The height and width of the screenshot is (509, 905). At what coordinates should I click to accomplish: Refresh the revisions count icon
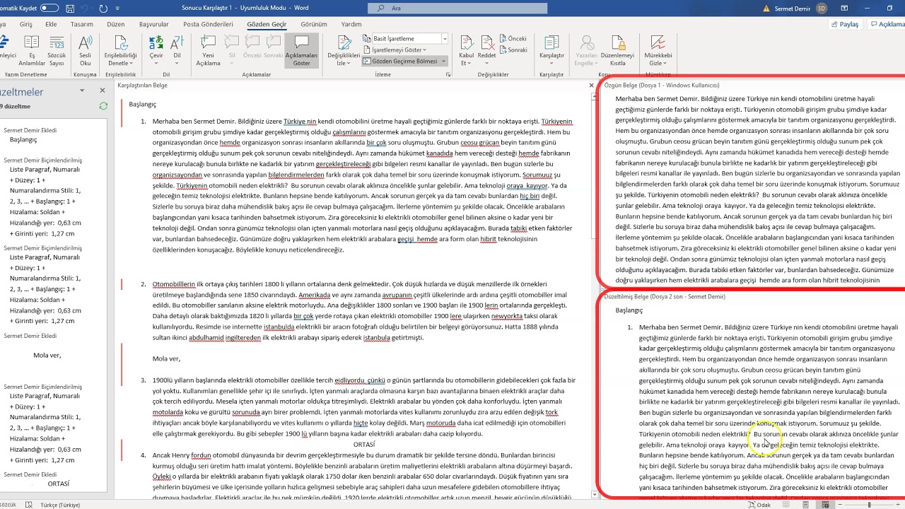click(x=103, y=106)
